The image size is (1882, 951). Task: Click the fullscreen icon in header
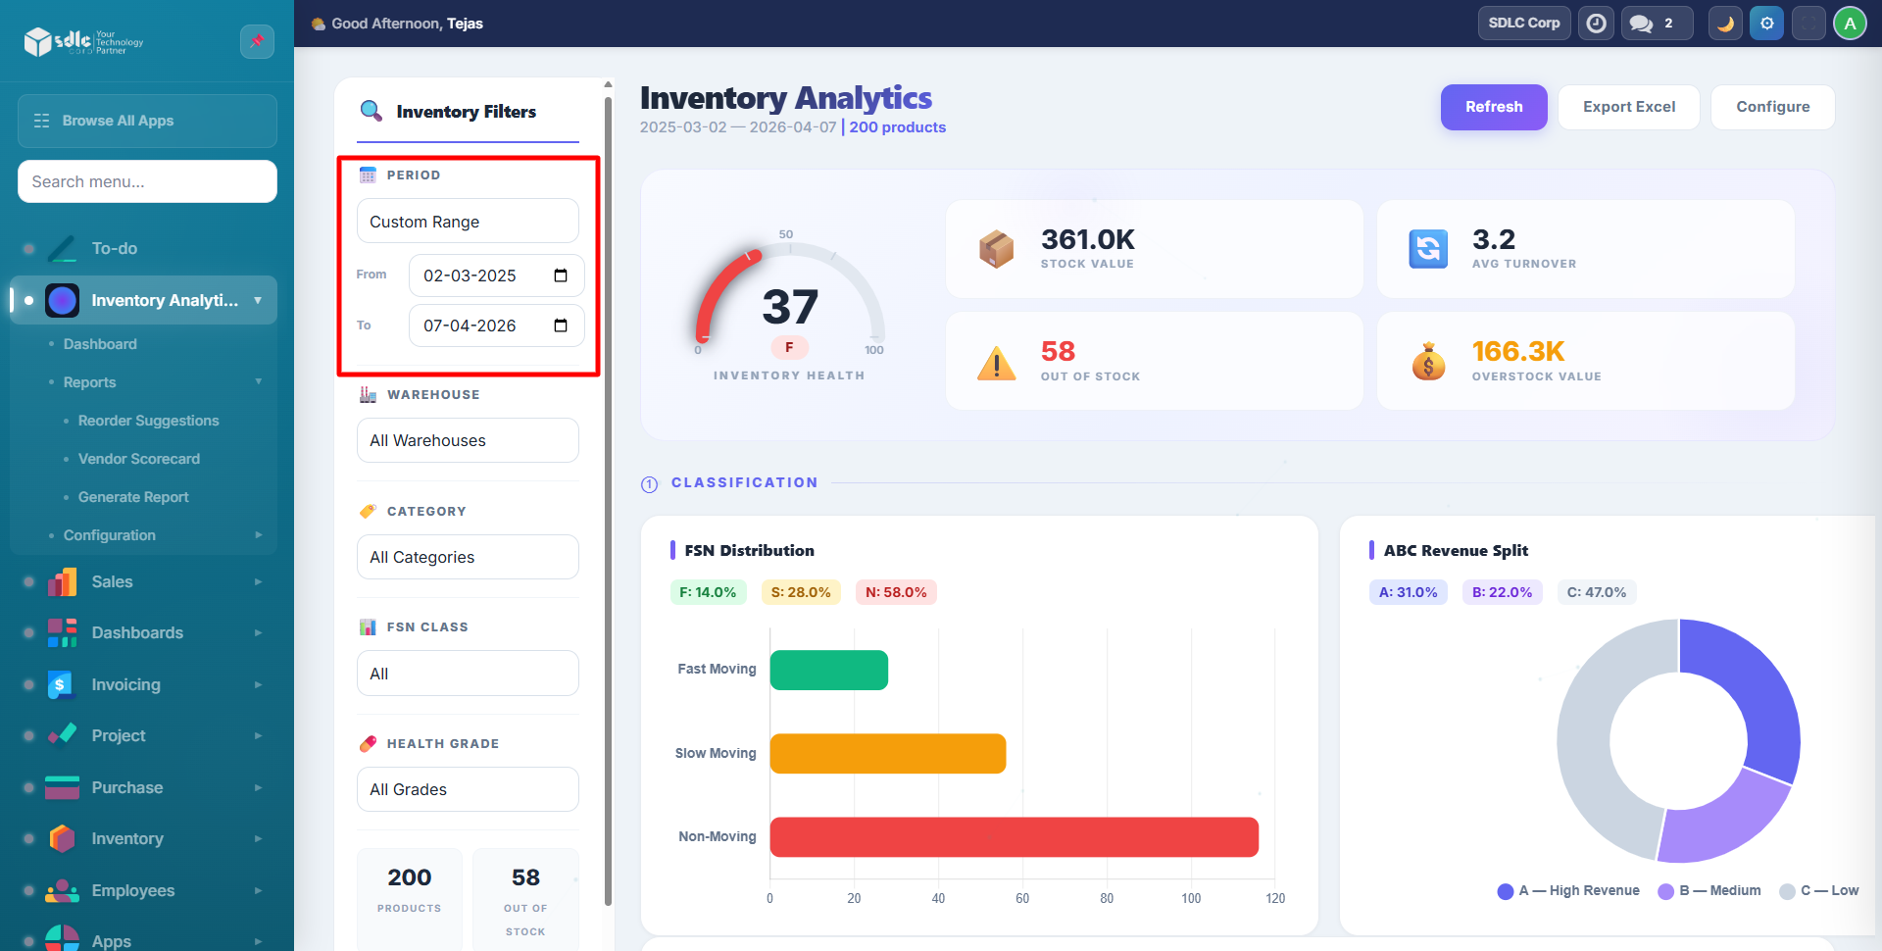pos(1808,24)
